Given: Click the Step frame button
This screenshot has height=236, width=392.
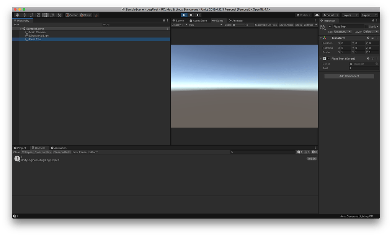Looking at the screenshot, I should coord(198,15).
